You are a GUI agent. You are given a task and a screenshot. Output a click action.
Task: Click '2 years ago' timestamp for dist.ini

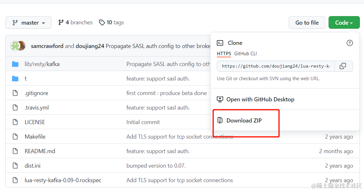tap(339, 166)
